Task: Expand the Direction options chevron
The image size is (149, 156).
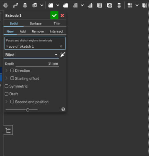Action: (7, 70)
